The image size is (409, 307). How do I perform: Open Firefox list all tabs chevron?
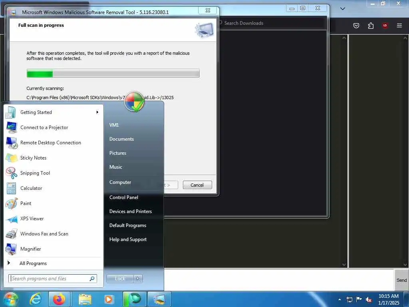(x=343, y=9)
